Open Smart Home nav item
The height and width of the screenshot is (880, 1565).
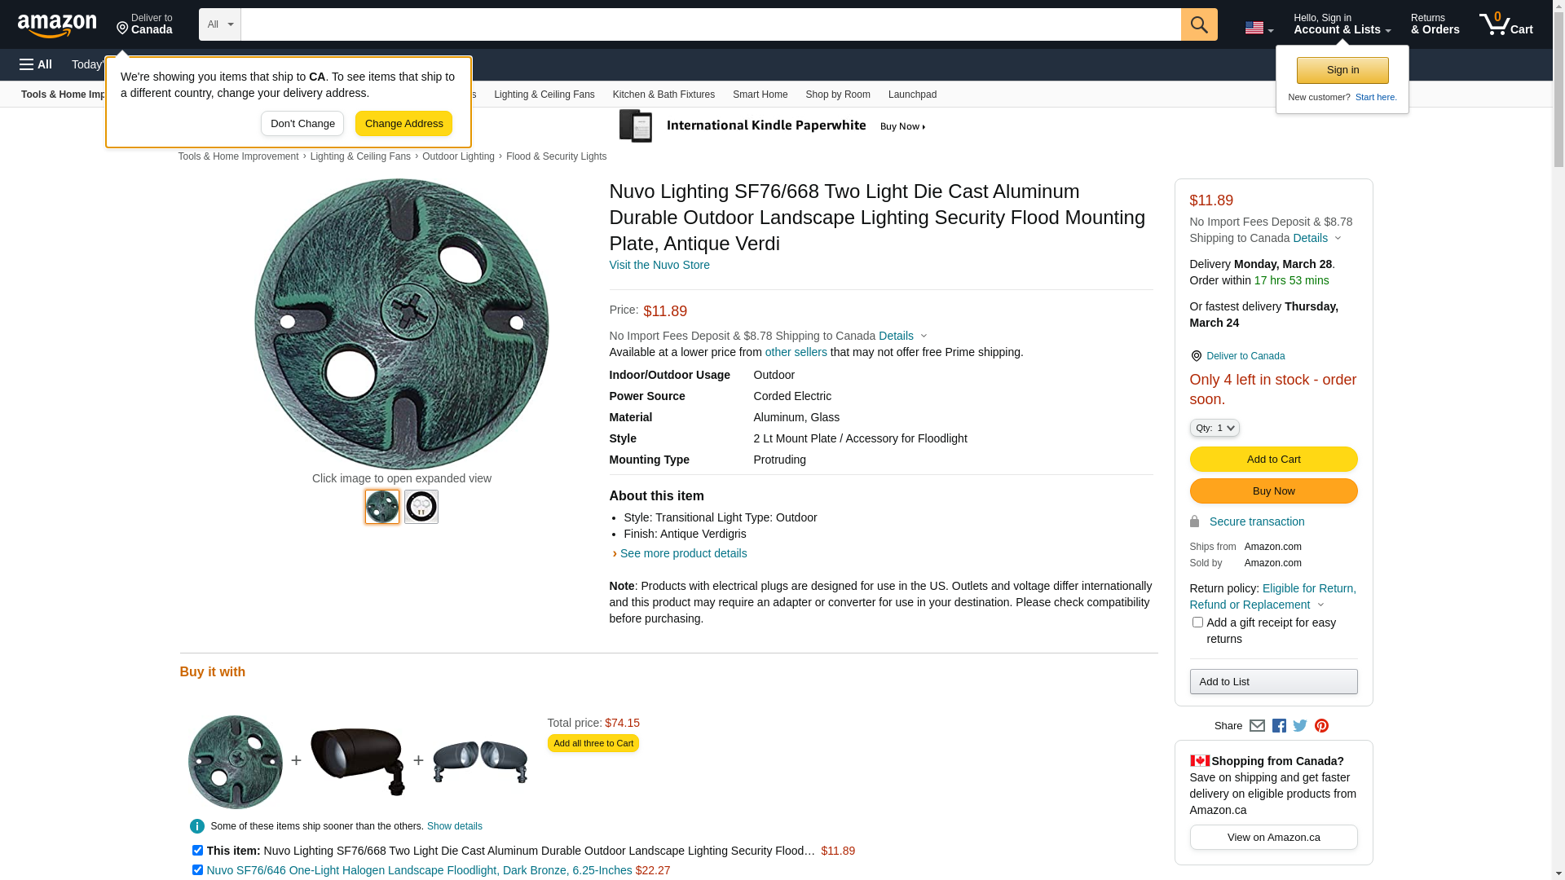tap(760, 95)
